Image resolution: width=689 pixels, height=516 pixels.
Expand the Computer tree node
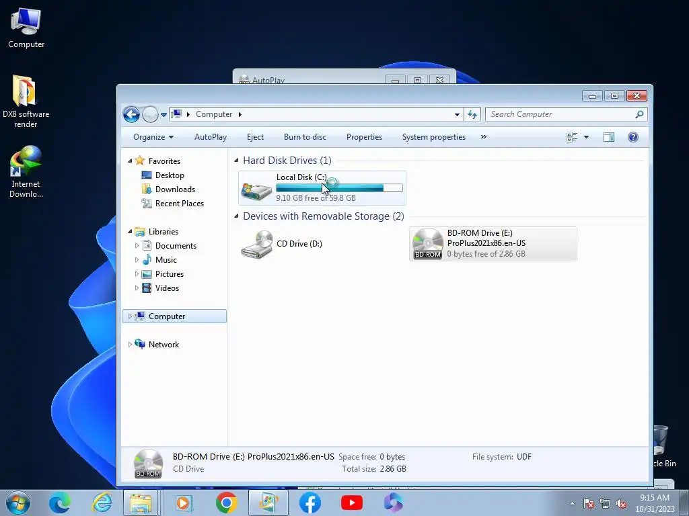click(x=130, y=316)
